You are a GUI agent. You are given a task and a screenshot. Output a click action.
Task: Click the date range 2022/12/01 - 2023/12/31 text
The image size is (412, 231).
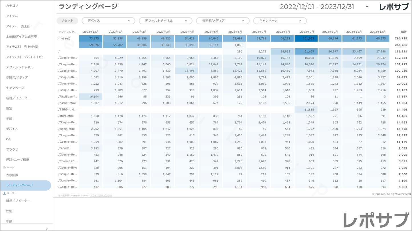tap(317, 7)
